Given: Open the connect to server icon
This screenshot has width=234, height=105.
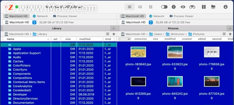Looking at the screenshot, I should point(213,7).
